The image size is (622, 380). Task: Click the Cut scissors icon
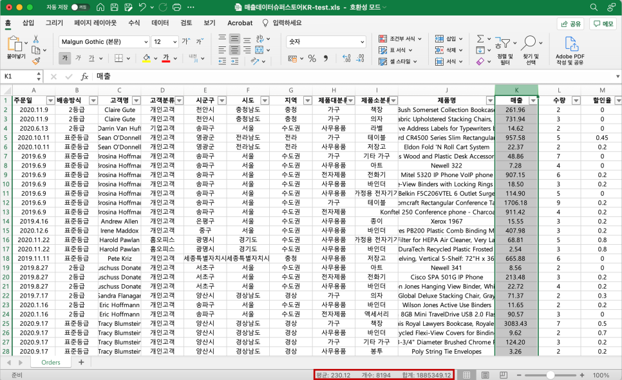pos(35,39)
